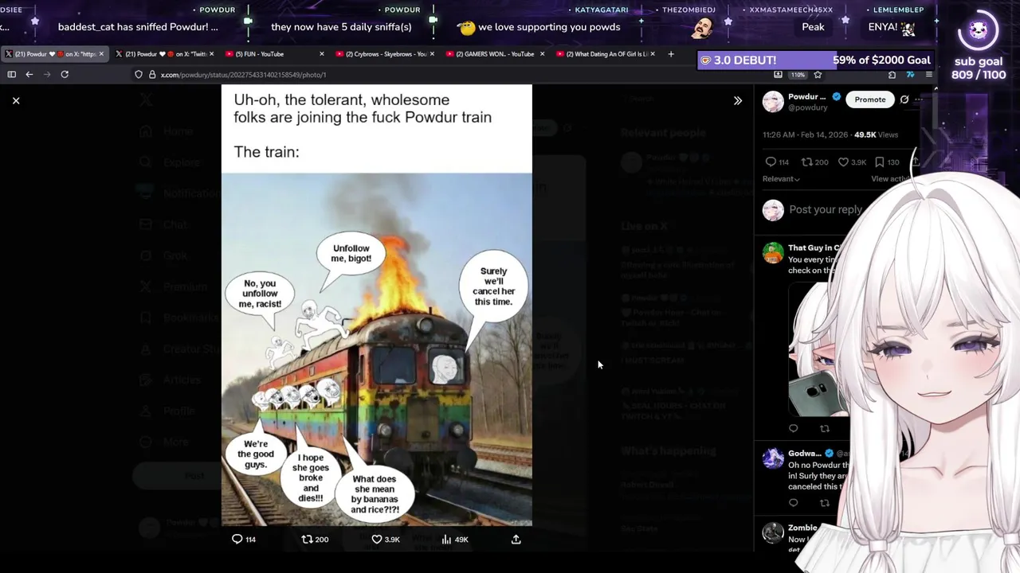Open Zombie reply author's avatar

[x=773, y=532]
